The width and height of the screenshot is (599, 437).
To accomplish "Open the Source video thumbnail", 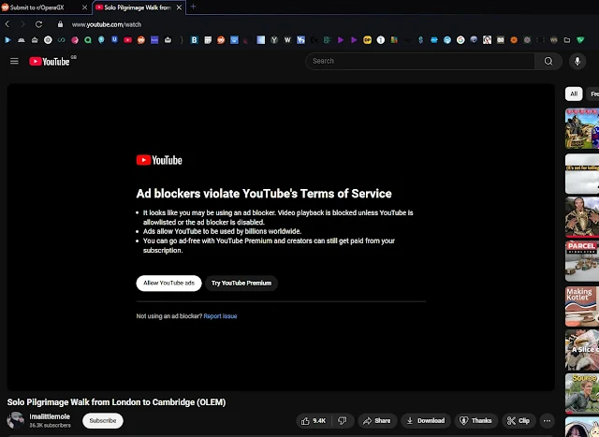I will [582, 393].
